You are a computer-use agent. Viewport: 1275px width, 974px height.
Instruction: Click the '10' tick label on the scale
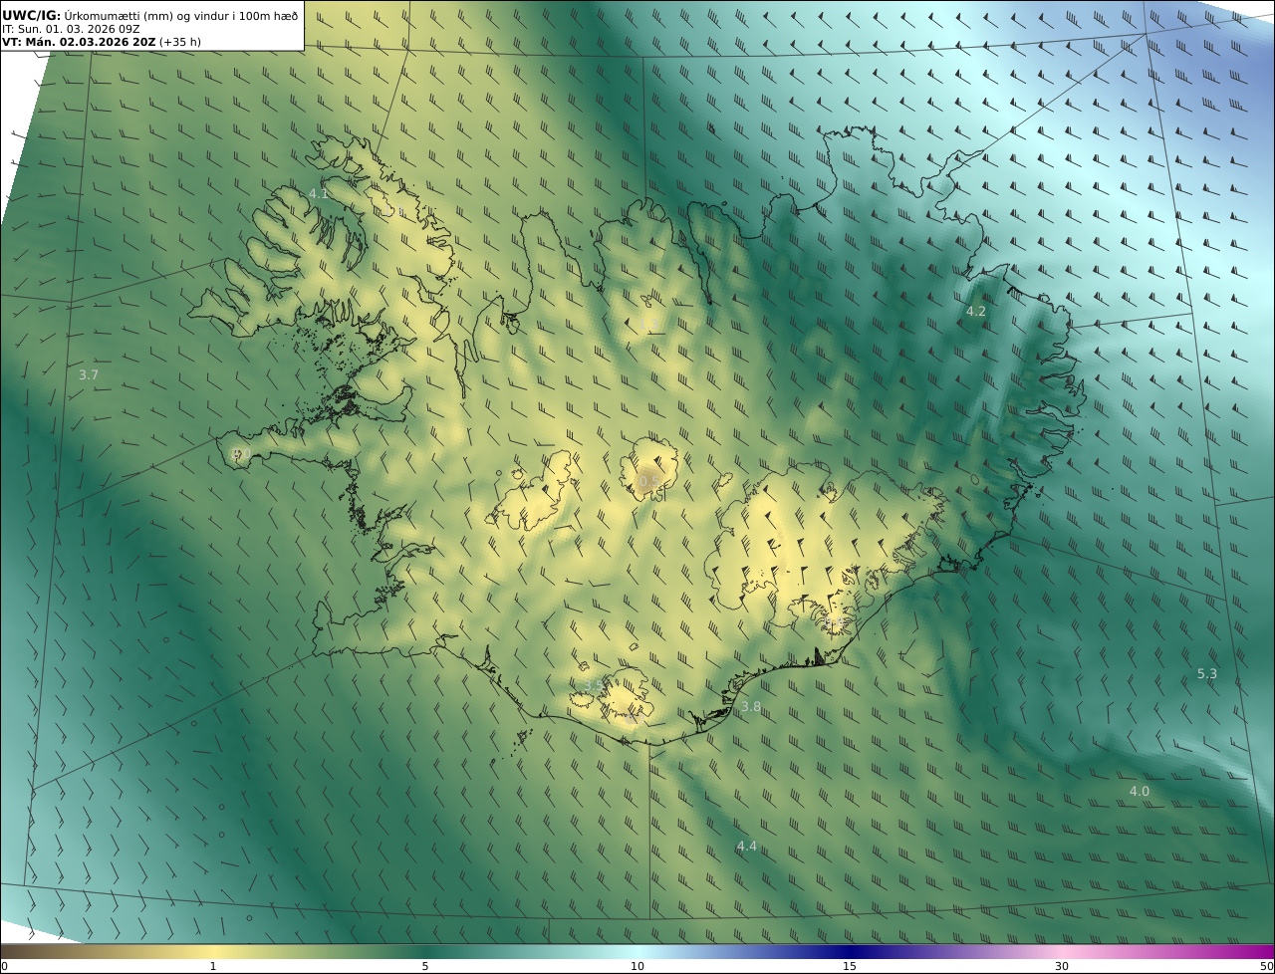click(x=637, y=966)
